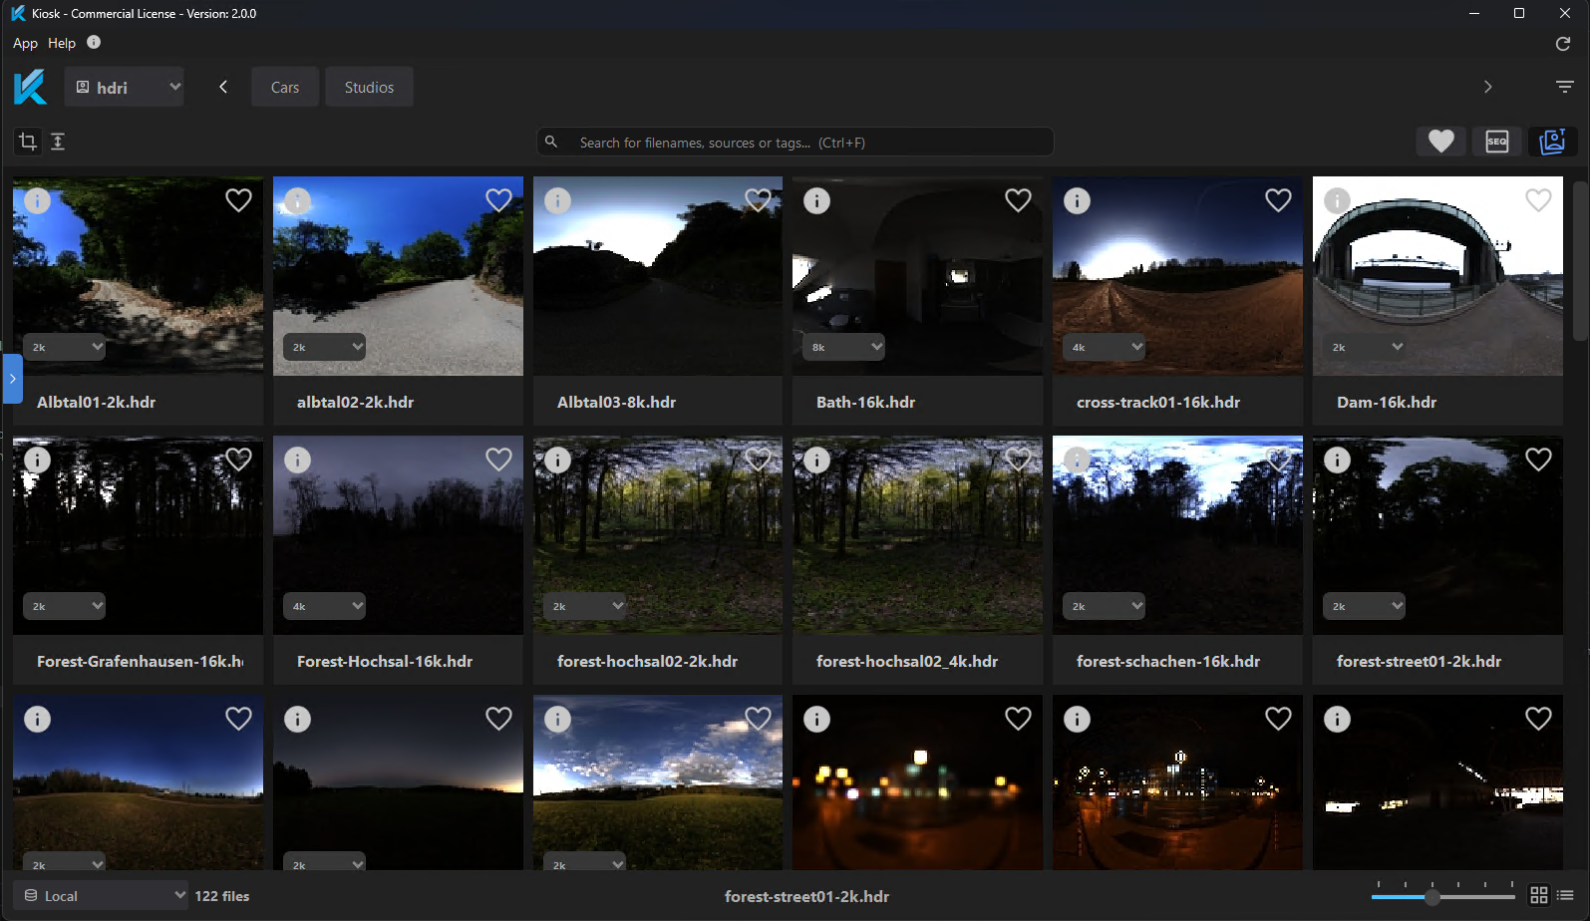Screen dimensions: 1590x921
Task: Open the App menu
Action: (x=25, y=43)
